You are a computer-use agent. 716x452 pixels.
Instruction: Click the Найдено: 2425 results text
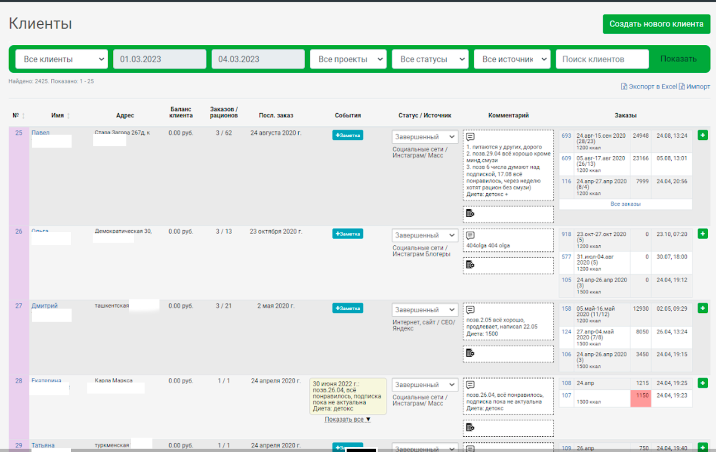click(x=51, y=81)
